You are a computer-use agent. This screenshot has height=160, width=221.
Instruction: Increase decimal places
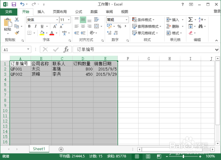click(109, 33)
